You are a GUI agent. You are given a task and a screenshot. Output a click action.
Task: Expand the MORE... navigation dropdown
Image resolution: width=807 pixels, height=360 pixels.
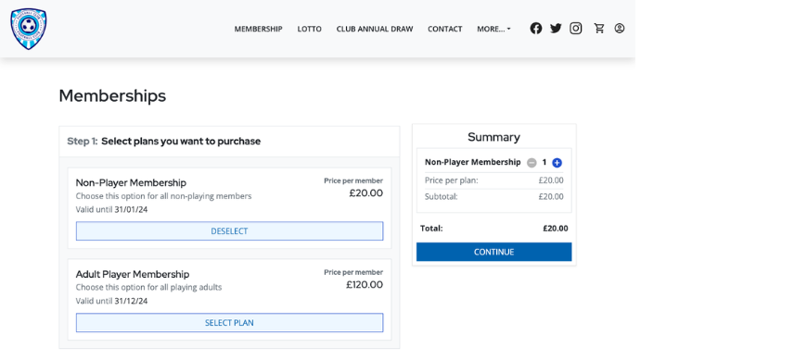(x=494, y=30)
